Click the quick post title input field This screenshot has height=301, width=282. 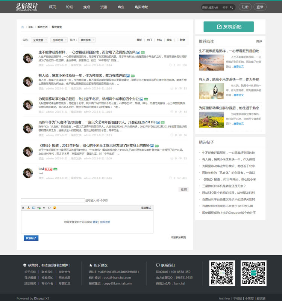53,201
